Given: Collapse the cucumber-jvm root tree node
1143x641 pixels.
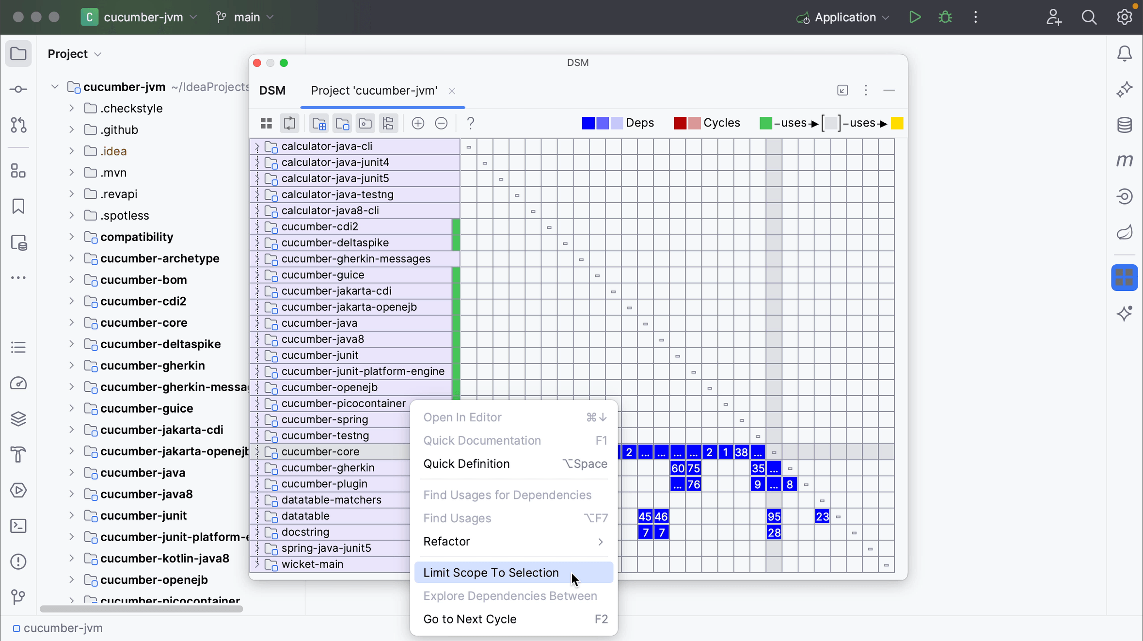Looking at the screenshot, I should tap(54, 86).
